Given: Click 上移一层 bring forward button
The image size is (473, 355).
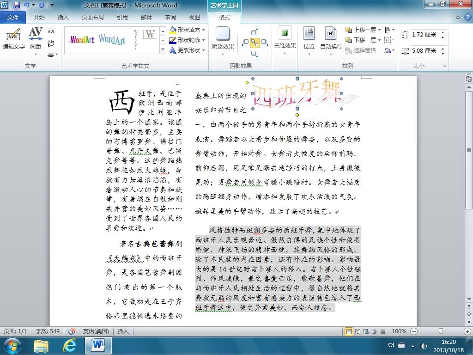Looking at the screenshot, I should point(361,30).
